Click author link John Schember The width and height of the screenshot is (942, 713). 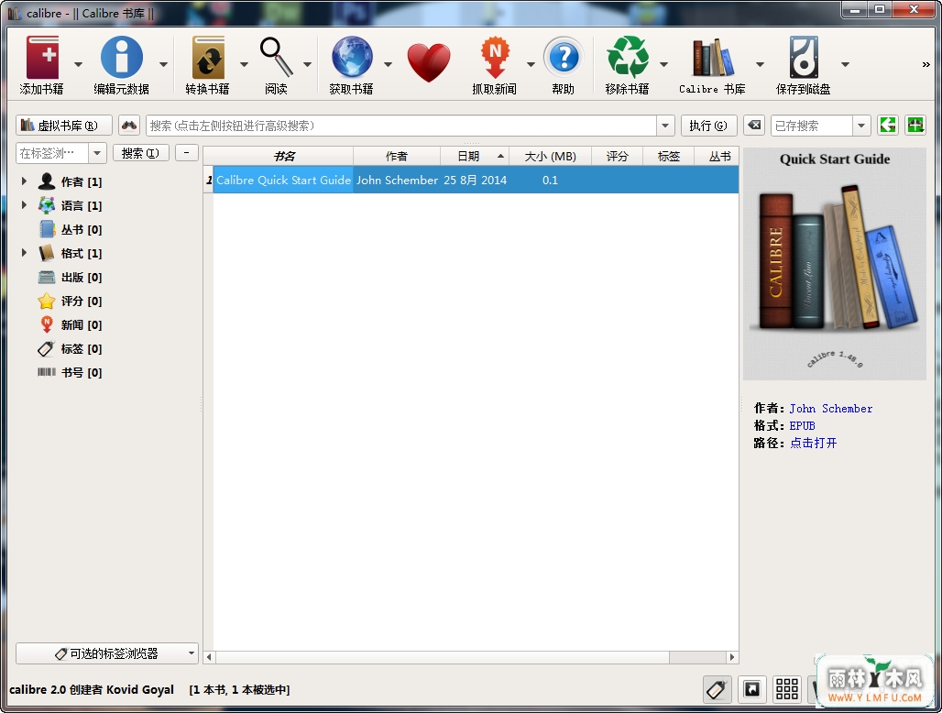click(830, 409)
